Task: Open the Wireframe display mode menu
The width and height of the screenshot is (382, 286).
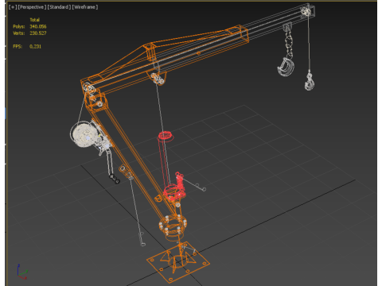Action: 85,7
